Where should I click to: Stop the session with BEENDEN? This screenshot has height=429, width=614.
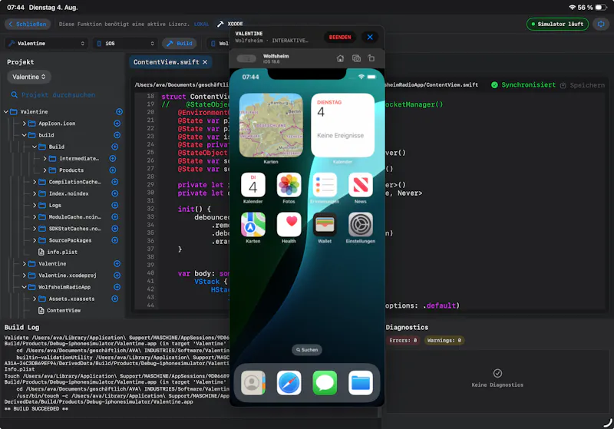(339, 37)
